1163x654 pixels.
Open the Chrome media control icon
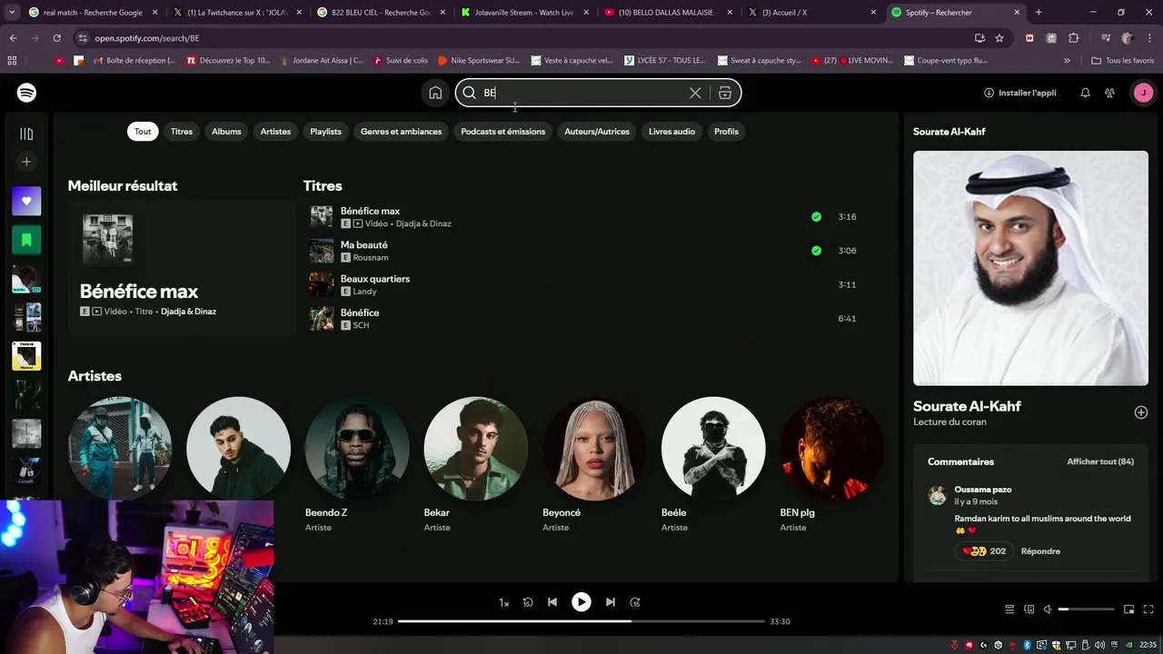click(1105, 38)
